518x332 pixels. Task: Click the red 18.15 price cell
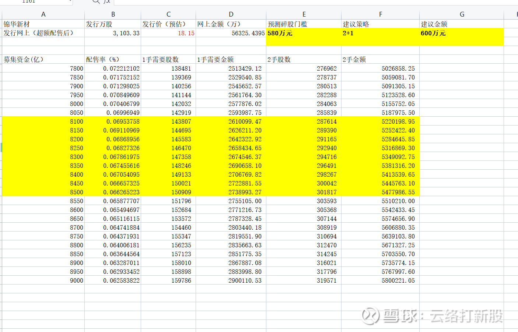coord(168,33)
